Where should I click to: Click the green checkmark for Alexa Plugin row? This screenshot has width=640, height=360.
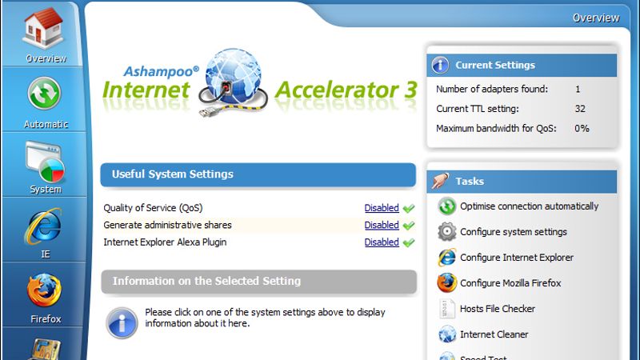pyautogui.click(x=409, y=242)
